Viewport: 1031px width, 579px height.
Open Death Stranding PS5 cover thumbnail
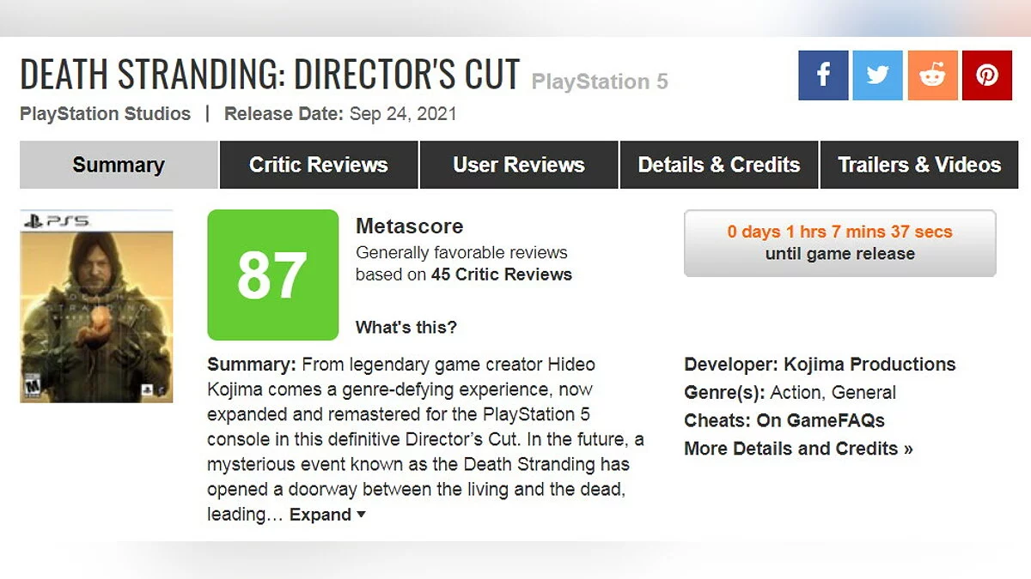click(x=96, y=306)
